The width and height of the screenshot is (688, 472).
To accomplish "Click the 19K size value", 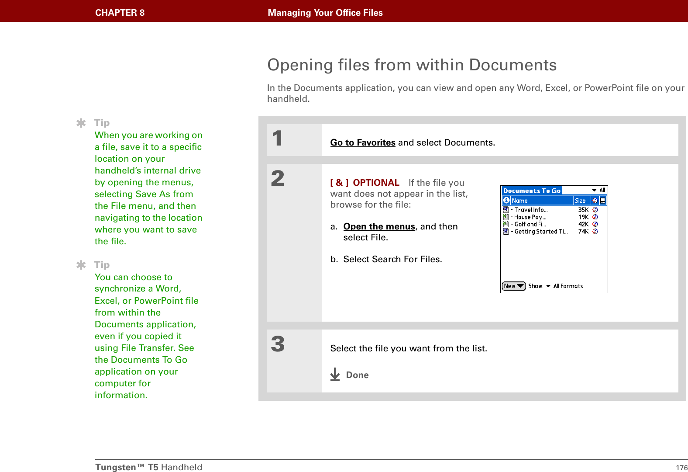I will [x=584, y=217].
